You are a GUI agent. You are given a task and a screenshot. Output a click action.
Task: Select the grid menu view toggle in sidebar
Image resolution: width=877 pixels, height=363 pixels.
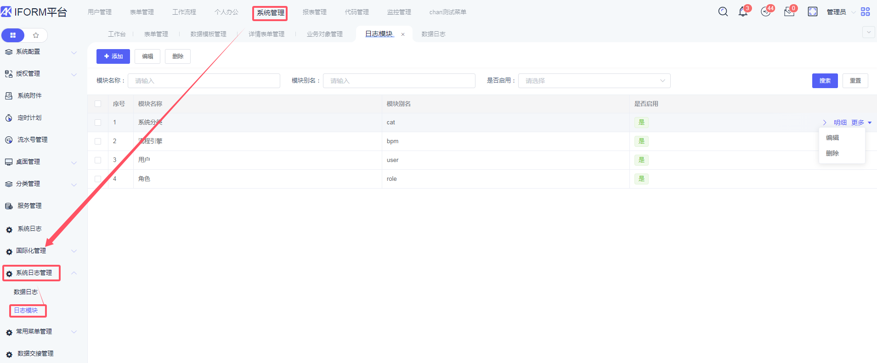[x=13, y=35]
